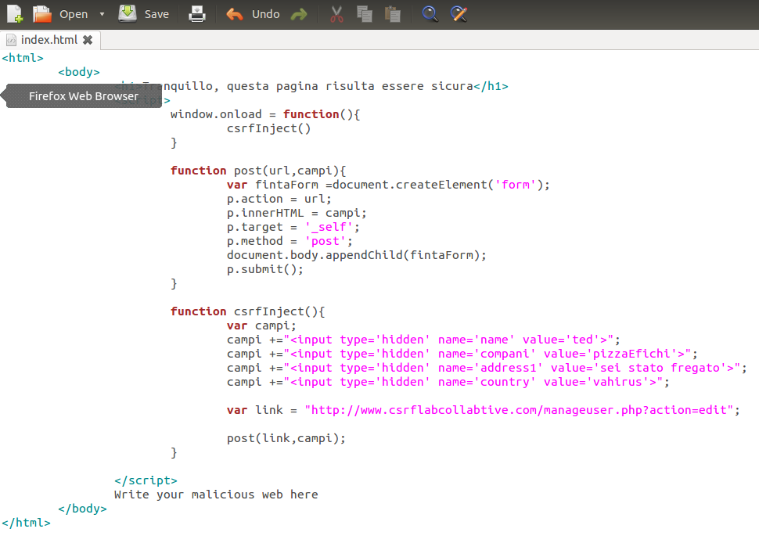Click the 'p.action = url;' line

(279, 199)
